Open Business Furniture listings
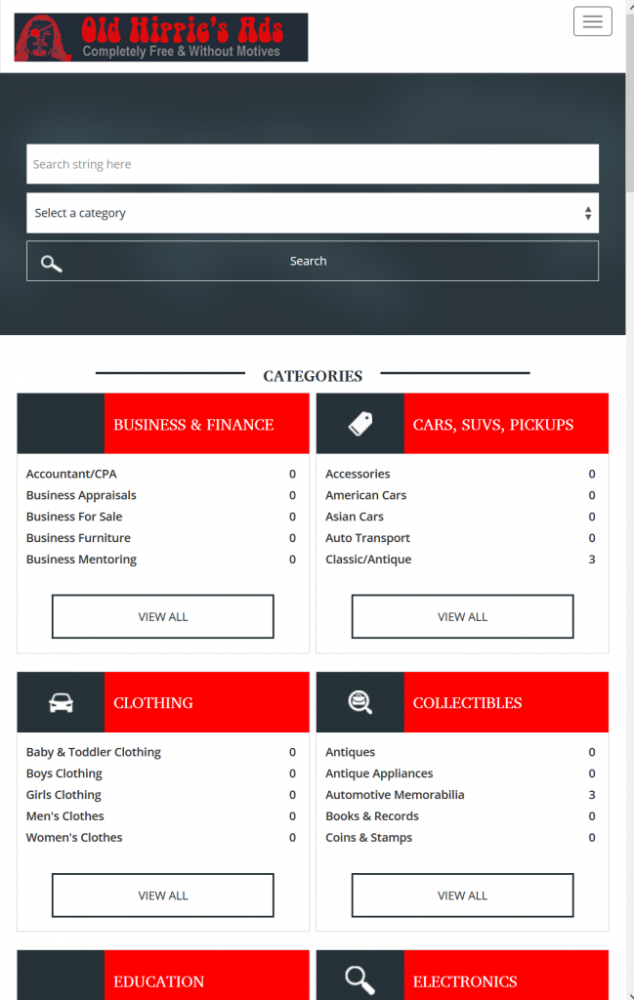The height and width of the screenshot is (1000, 634). [x=78, y=538]
